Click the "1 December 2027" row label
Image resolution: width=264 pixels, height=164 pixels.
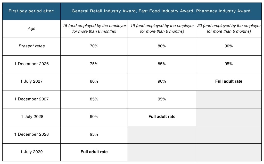click(x=31, y=99)
